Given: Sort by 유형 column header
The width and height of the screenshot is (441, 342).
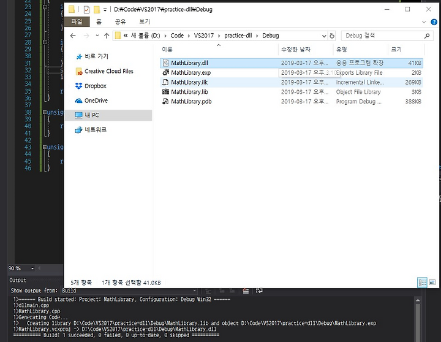Looking at the screenshot, I should (x=341, y=50).
